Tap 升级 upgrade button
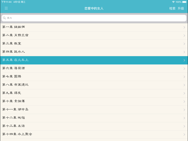188x141 pixels. tap(181, 9)
